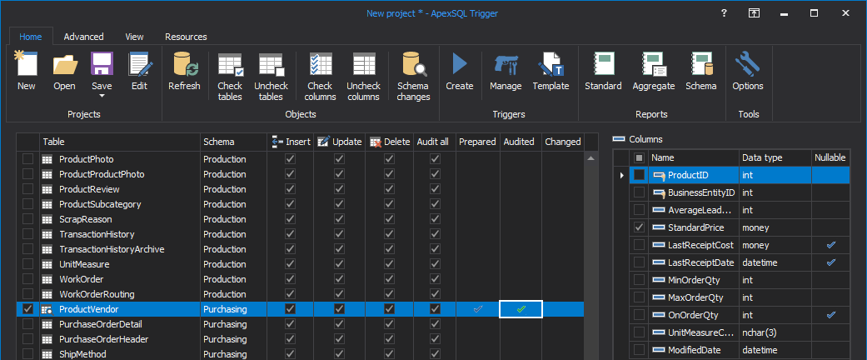
Task: Click the Audited checkmark for ProductVendor
Action: 521,309
